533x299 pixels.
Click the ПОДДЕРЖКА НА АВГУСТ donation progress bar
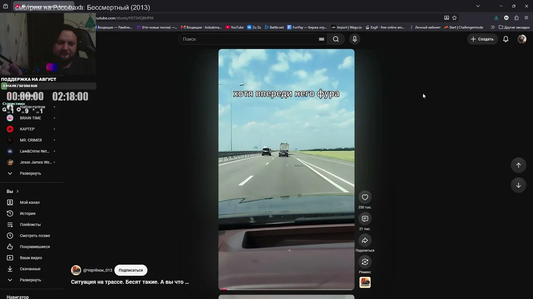(48, 86)
